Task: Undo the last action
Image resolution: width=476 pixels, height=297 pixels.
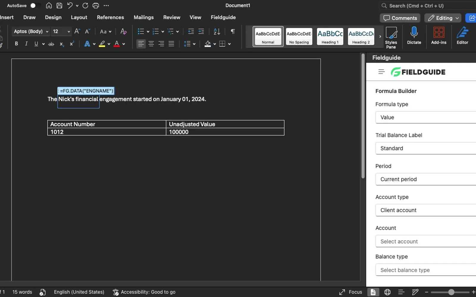Action: [70, 5]
